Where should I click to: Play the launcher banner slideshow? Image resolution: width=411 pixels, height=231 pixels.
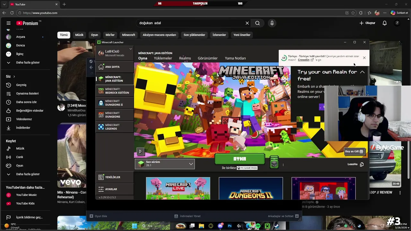[140, 151]
